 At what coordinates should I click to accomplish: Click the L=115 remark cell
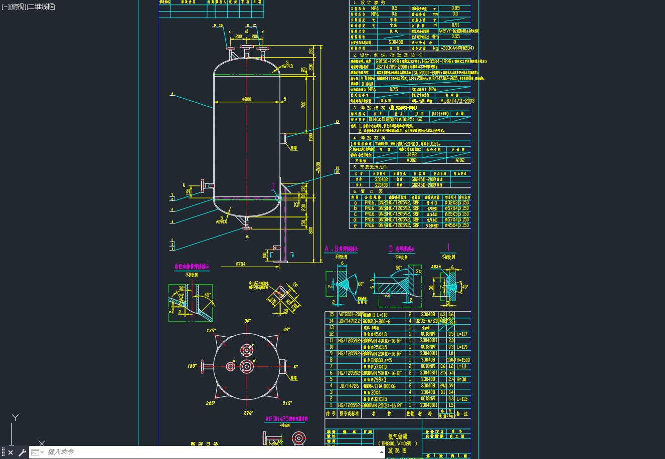coord(462,399)
